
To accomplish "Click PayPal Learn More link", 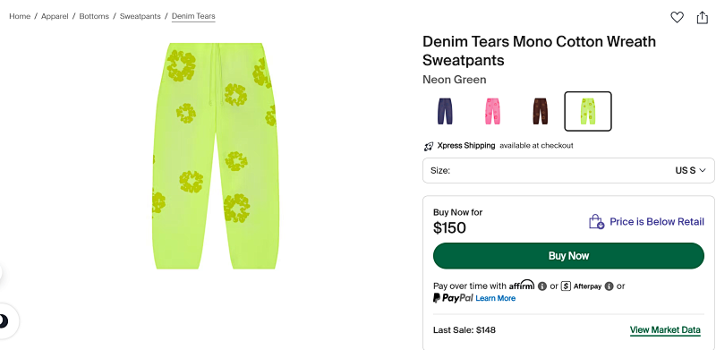I will 496,298.
